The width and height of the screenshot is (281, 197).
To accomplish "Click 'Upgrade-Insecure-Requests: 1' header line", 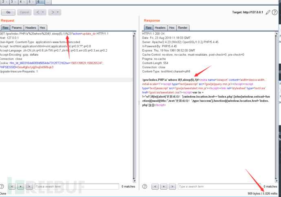I will pyautogui.click(x=19, y=71).
